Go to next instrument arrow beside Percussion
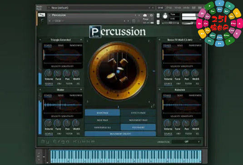Screen dimensions: 243x165 coord(139,15)
